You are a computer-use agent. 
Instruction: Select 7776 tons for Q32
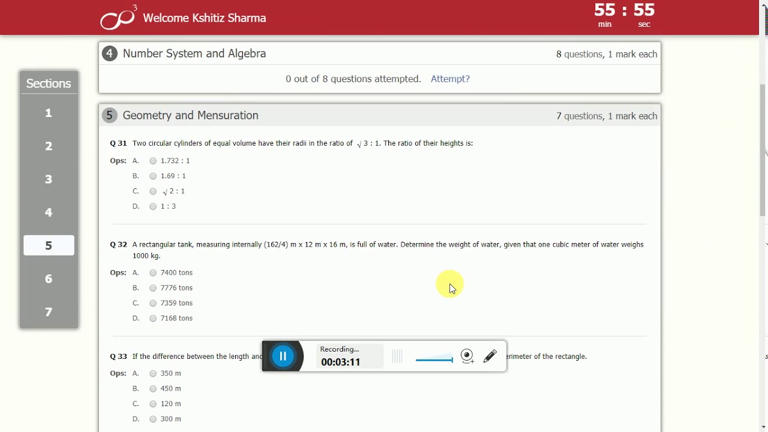pyautogui.click(x=153, y=288)
